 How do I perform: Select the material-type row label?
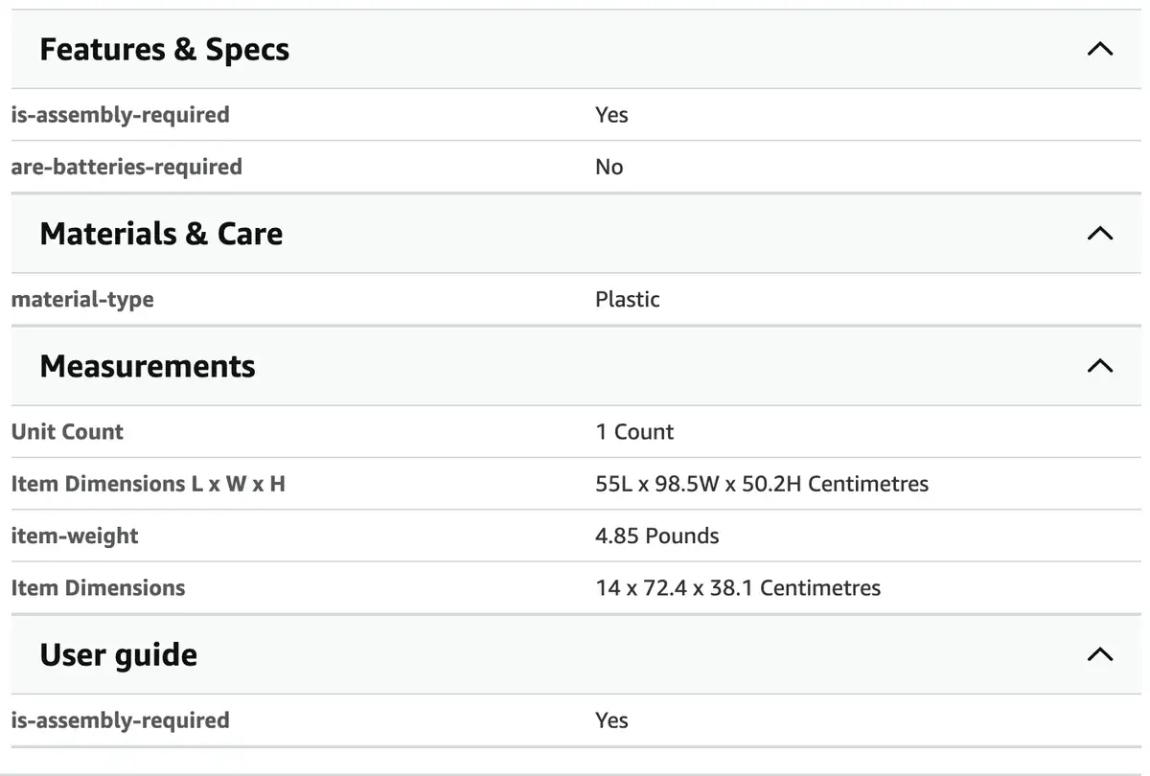coord(82,299)
